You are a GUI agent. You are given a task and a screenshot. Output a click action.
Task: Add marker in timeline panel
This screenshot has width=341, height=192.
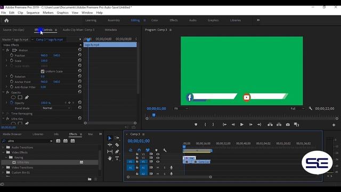point(156,150)
